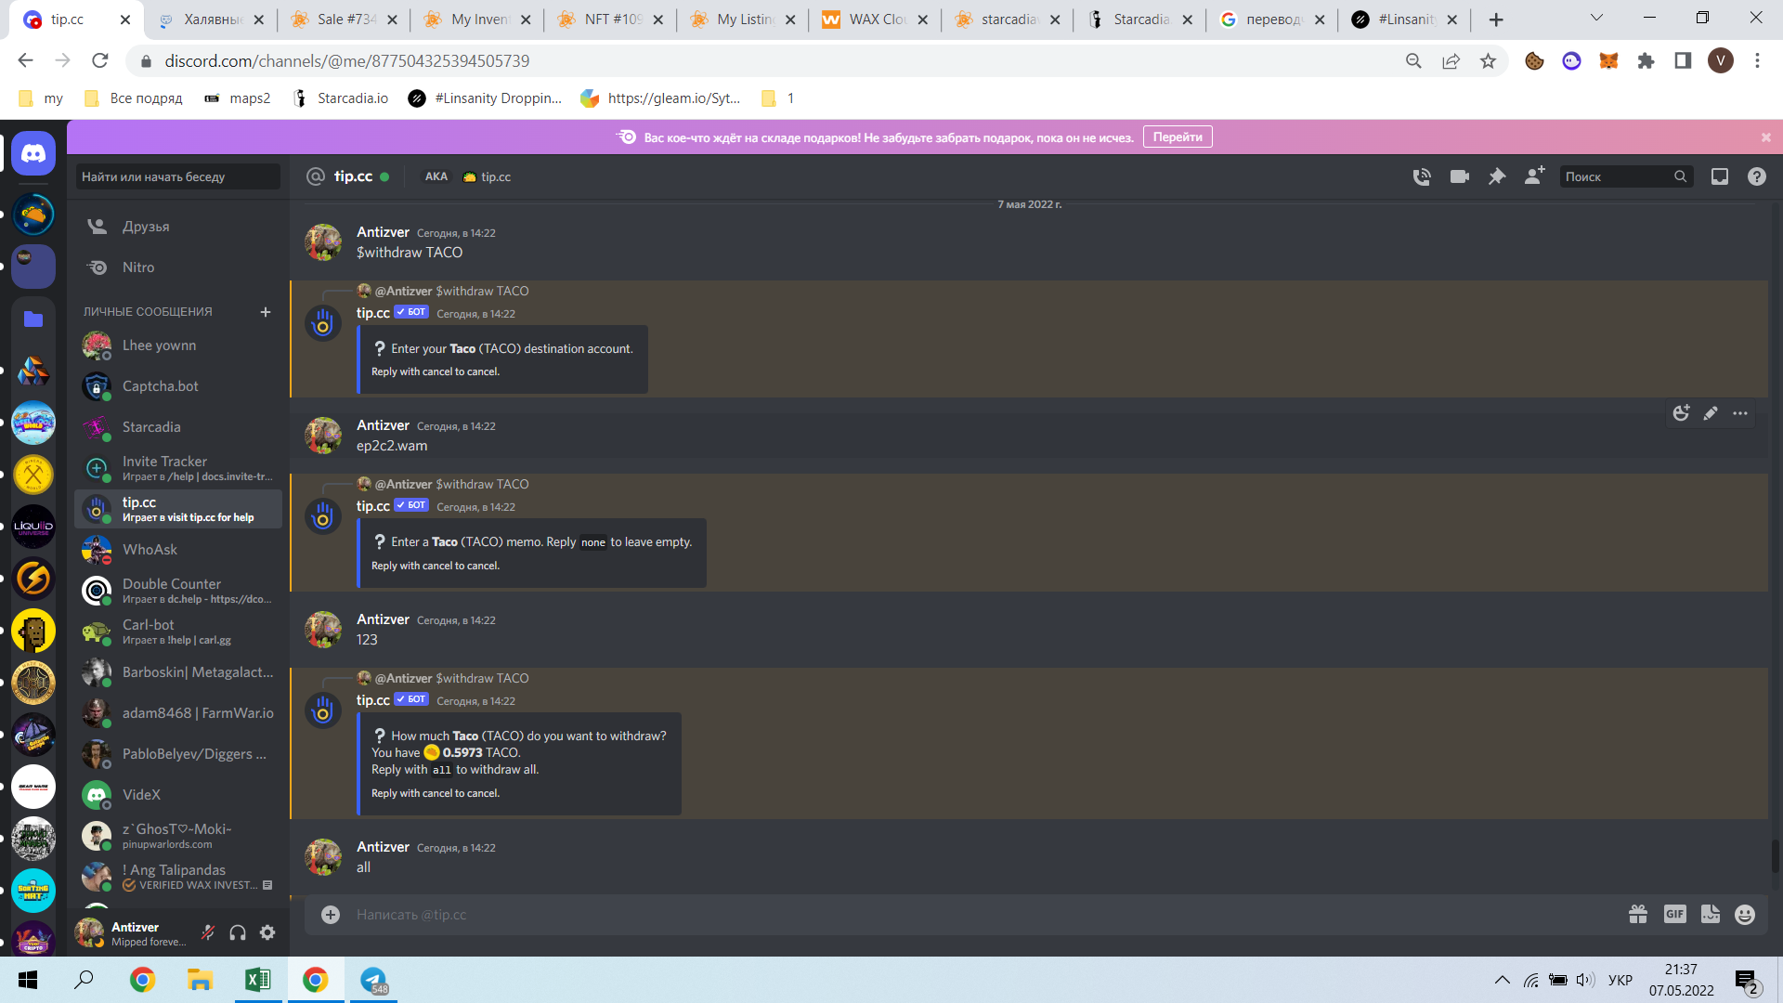Send a Nitro gift icon
Viewport: 1783px width, 1003px height.
tap(1638, 915)
